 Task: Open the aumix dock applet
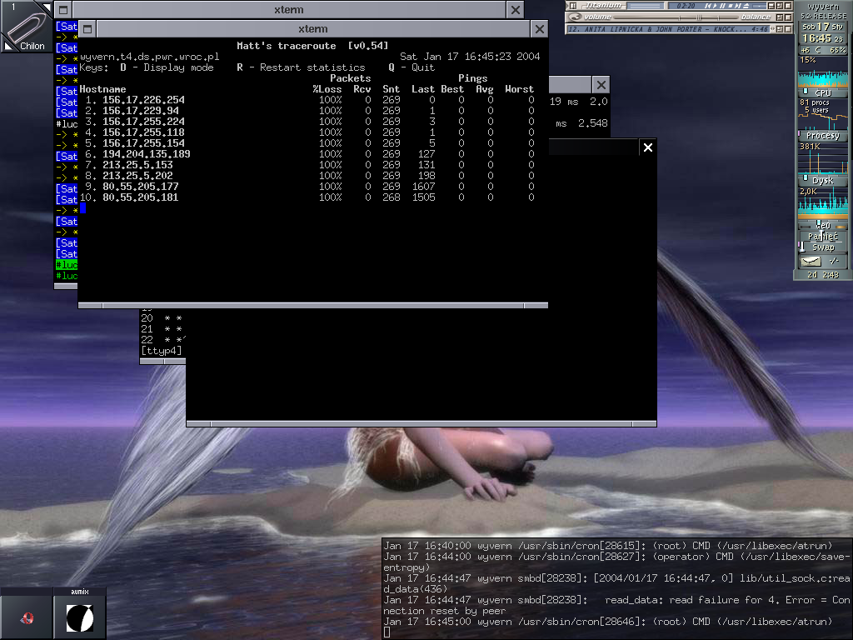tap(80, 617)
